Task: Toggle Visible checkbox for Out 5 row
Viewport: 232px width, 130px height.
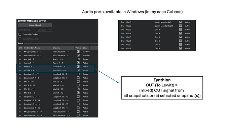Action: tap(180, 37)
